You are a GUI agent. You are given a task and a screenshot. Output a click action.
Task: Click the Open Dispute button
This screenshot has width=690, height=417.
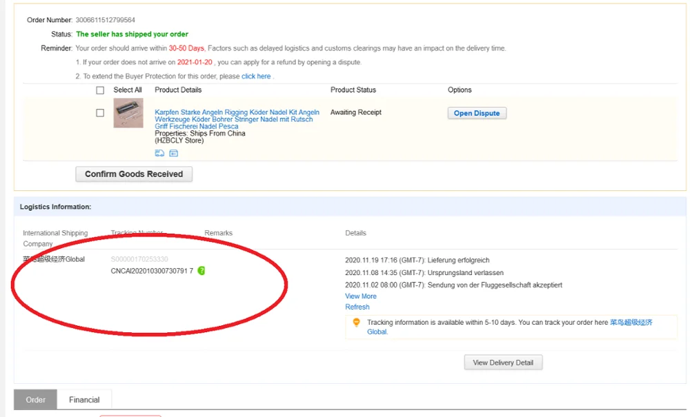[x=477, y=113]
